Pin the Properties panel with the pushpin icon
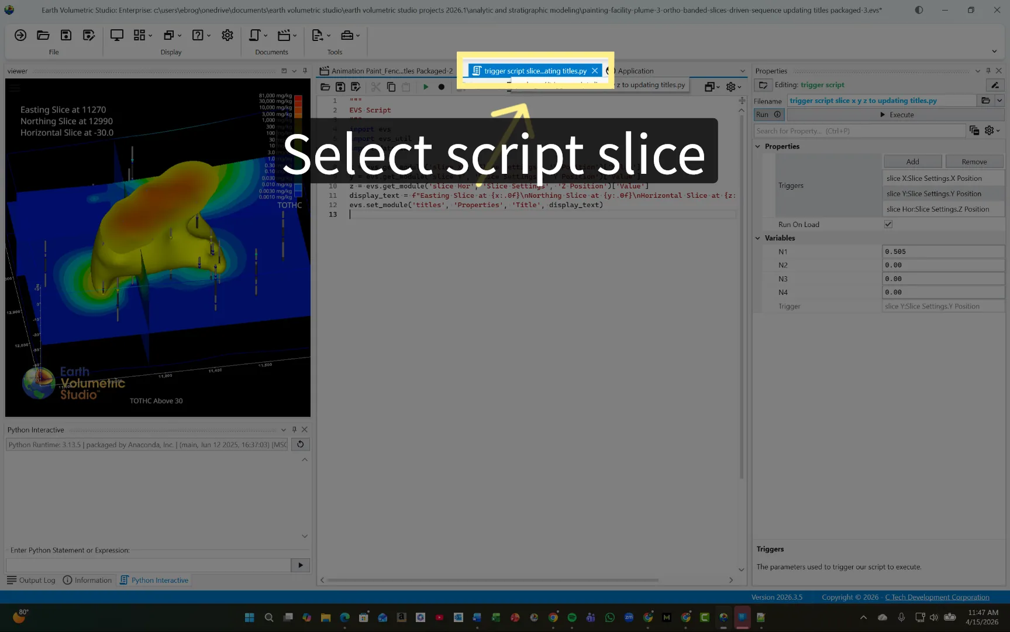The image size is (1010, 632). 988,71
